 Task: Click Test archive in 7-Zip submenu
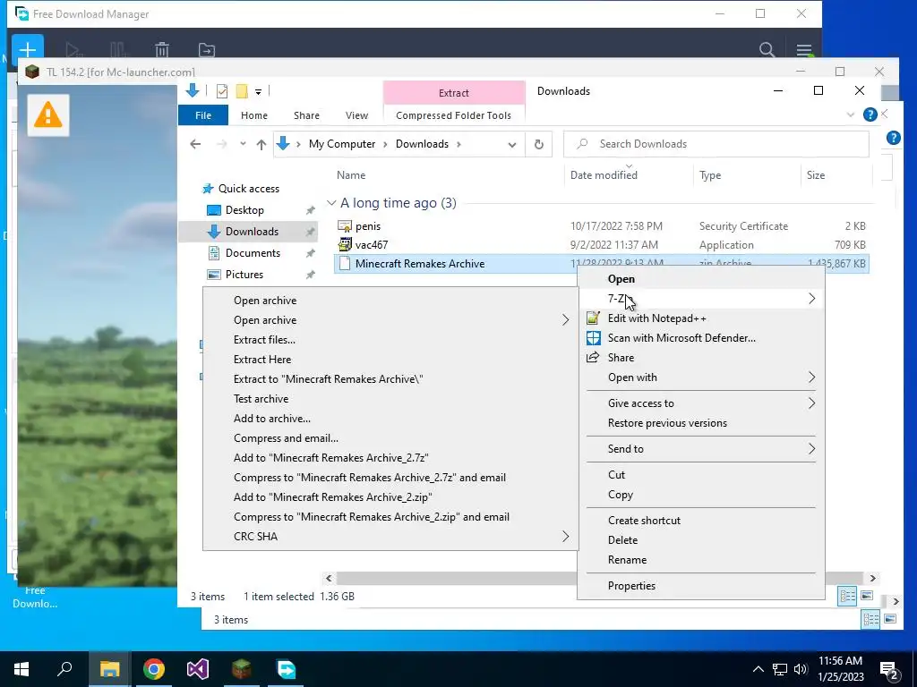click(261, 398)
